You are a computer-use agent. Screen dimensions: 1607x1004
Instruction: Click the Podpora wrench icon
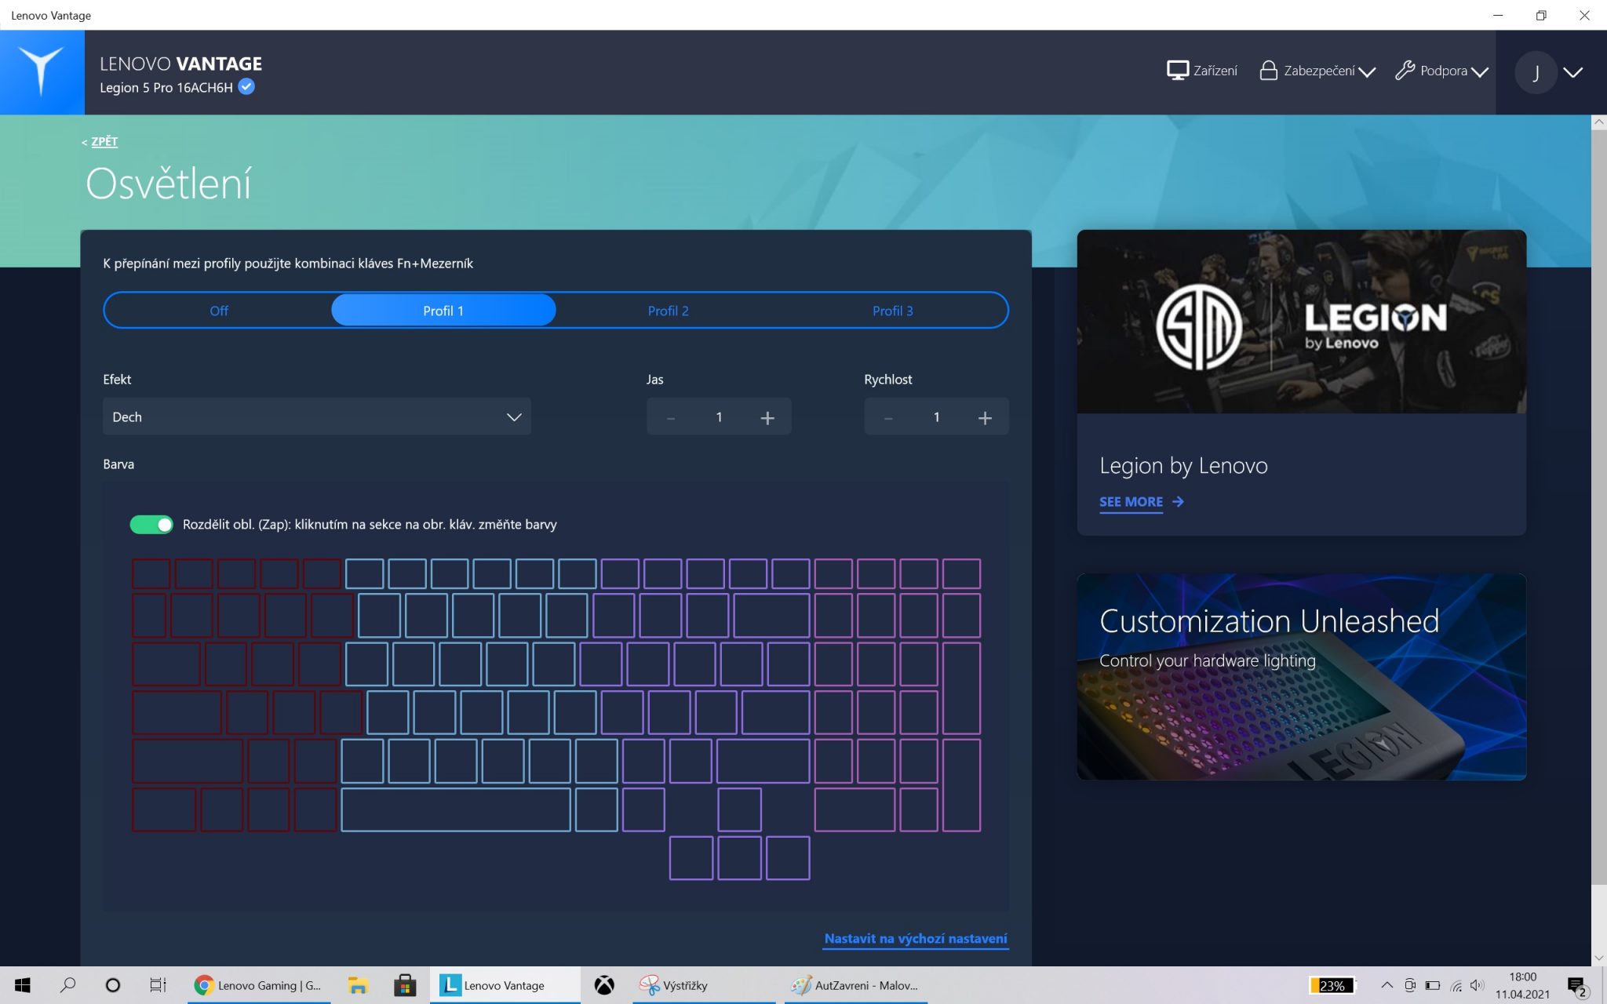1405,71
